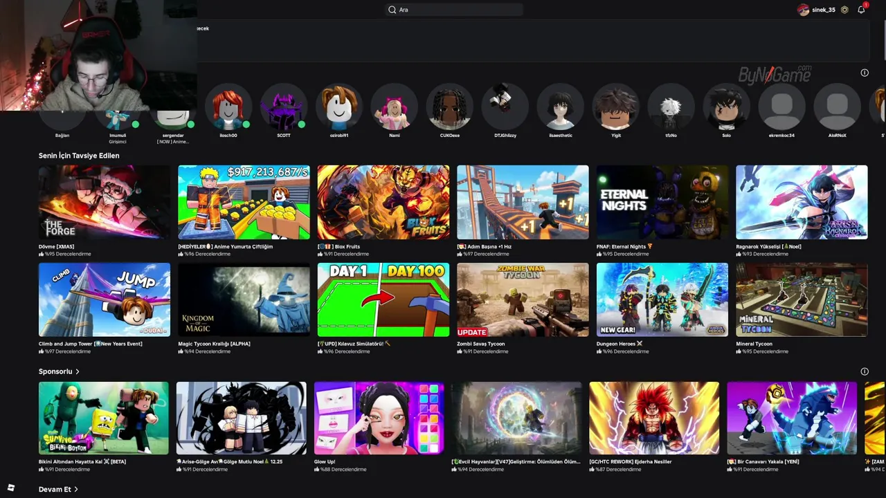Open the Dungeon Heroes thumbnail

662,299
